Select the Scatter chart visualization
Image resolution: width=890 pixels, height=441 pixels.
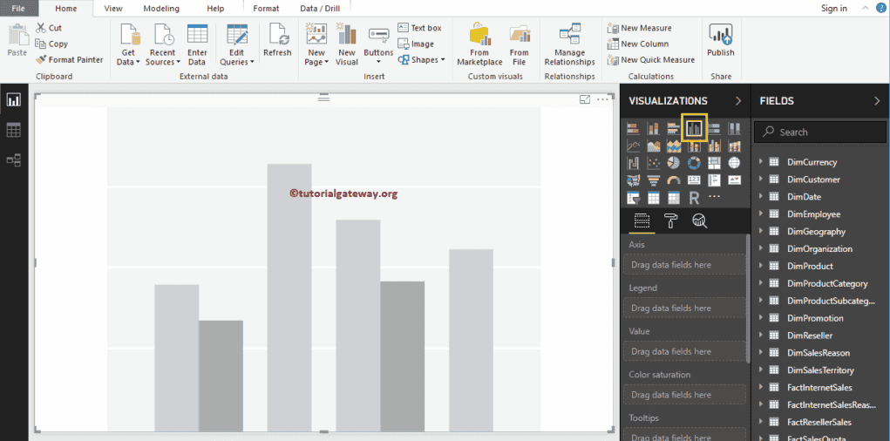pyautogui.click(x=653, y=163)
